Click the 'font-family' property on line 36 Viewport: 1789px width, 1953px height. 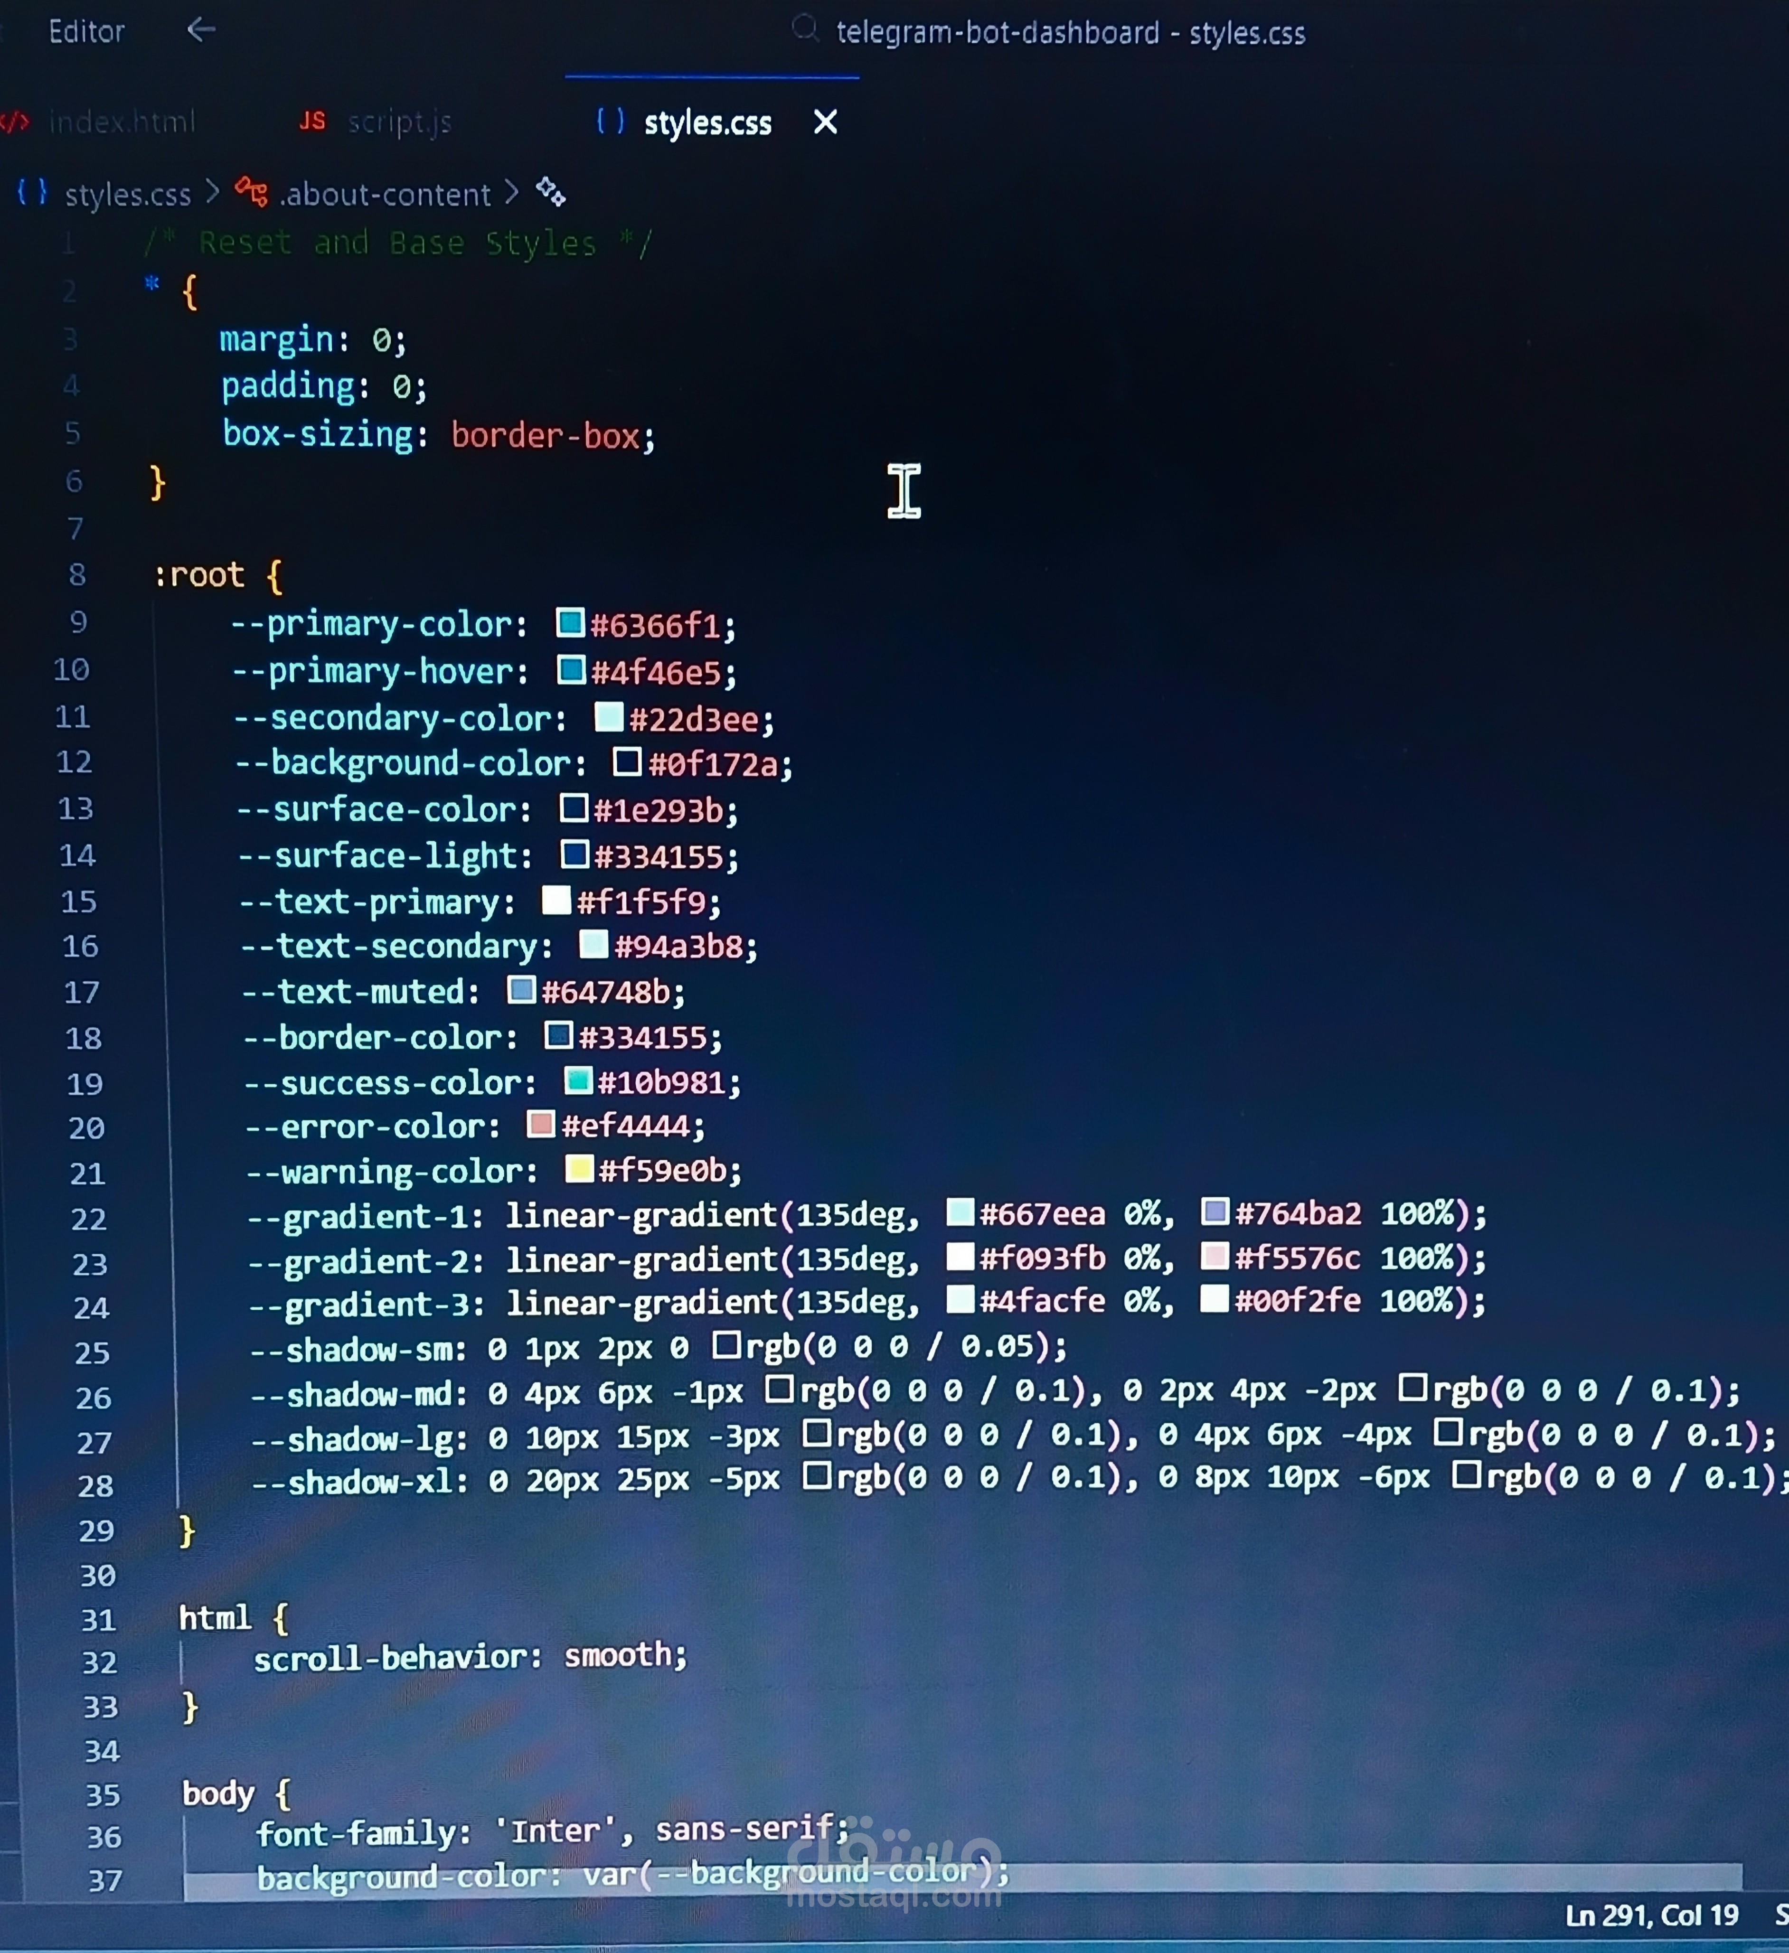[x=358, y=1833]
